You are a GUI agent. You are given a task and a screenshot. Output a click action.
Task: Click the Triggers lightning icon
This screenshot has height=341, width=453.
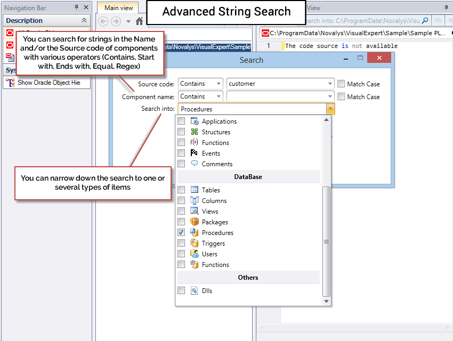(194, 243)
